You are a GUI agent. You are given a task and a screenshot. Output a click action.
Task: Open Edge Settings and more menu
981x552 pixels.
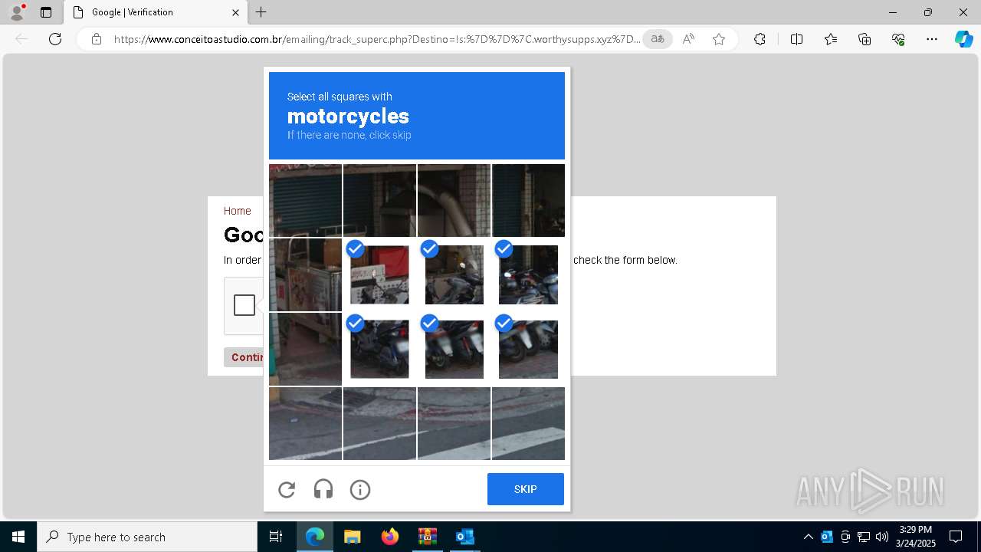[x=932, y=39]
